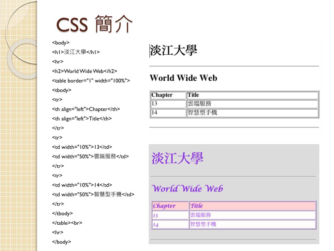Click the td width 50% 智慧型手機 line

tap(93, 194)
